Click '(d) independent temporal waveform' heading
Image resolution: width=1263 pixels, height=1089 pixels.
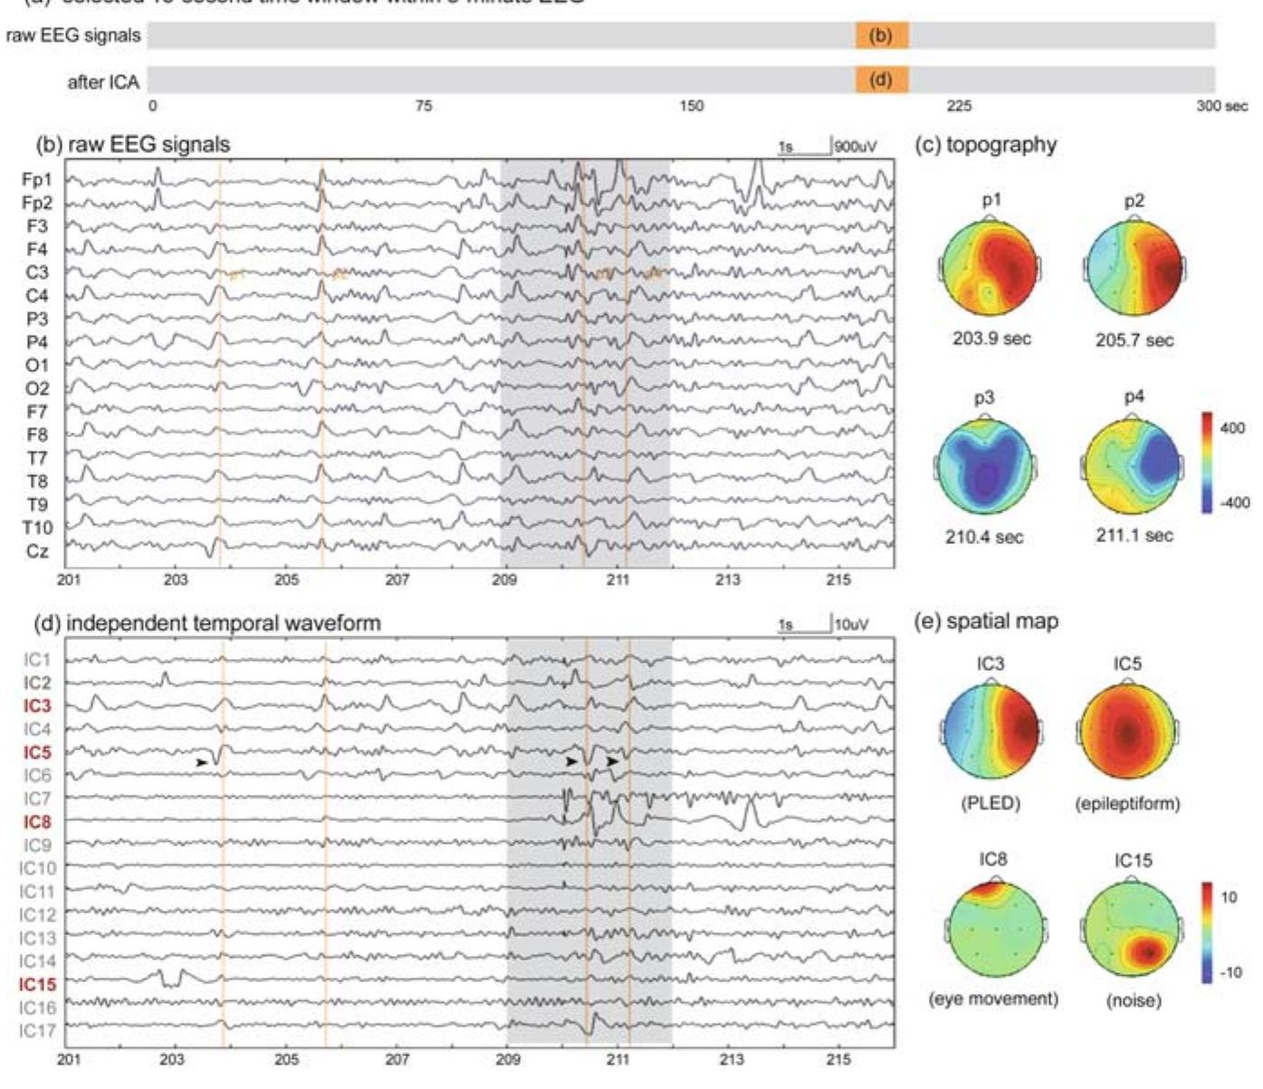[207, 623]
